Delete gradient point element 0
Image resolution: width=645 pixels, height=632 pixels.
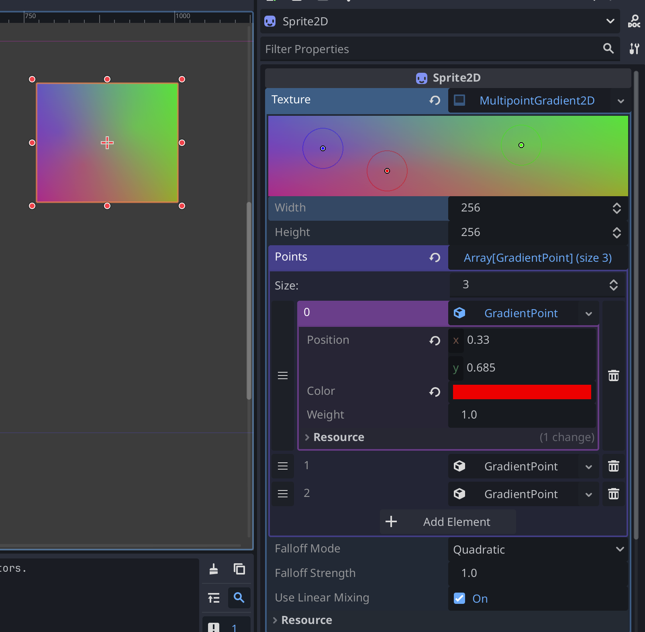tap(613, 376)
